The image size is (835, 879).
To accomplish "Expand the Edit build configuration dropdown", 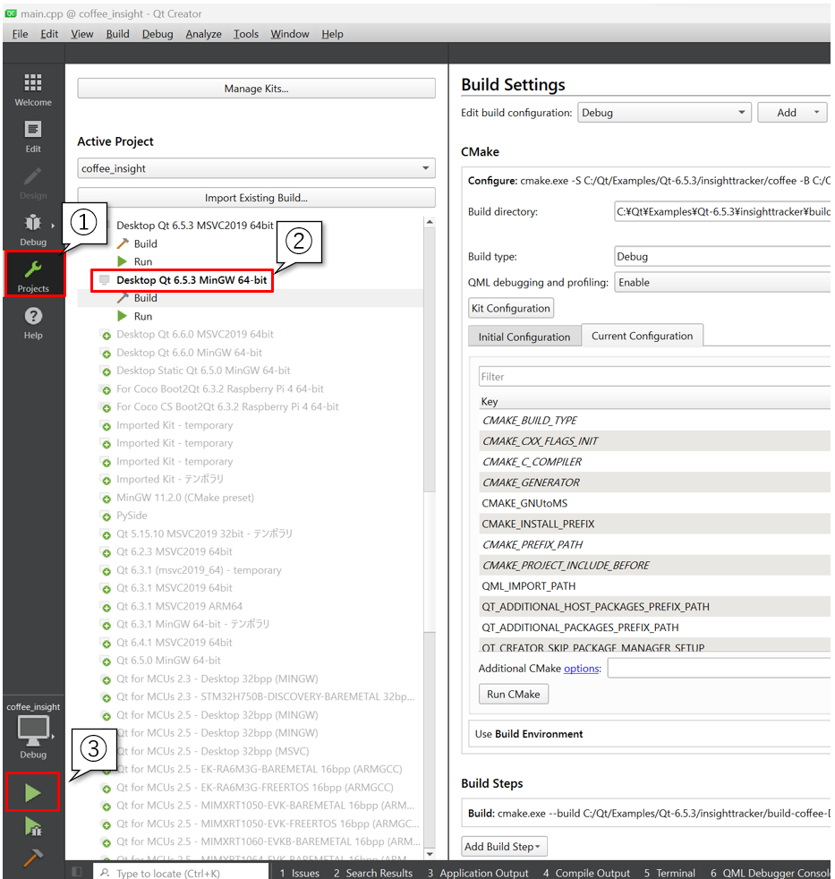I will [x=663, y=113].
